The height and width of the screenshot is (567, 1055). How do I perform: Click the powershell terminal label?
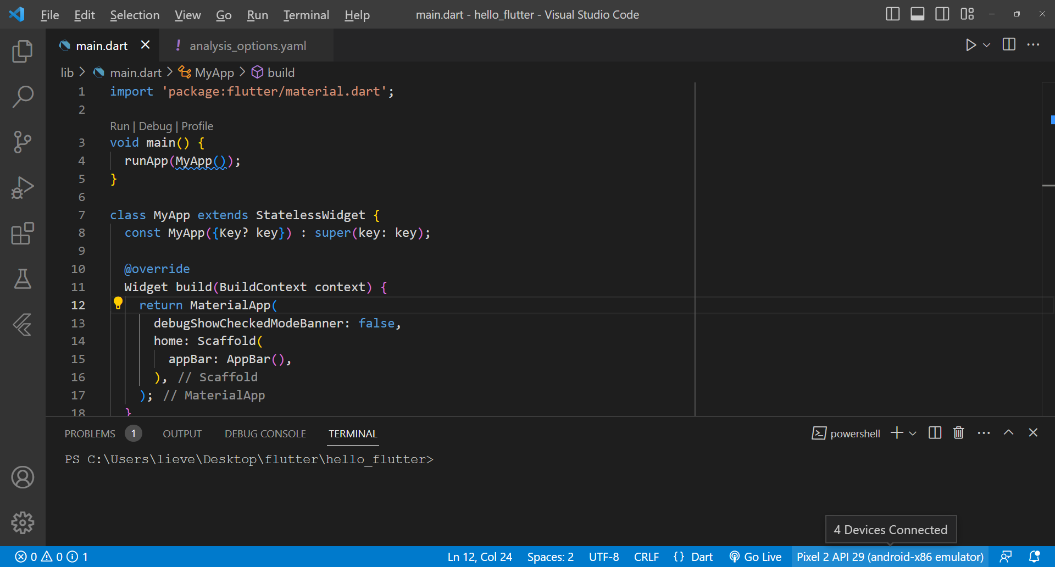pos(846,433)
